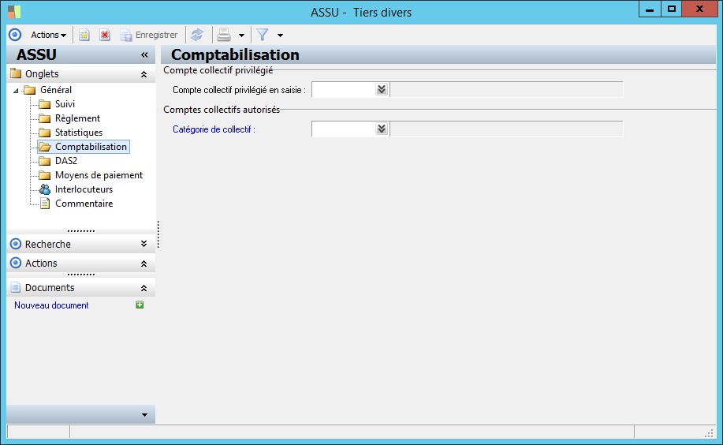Click the refresh arrows toolbar icon

[197, 35]
